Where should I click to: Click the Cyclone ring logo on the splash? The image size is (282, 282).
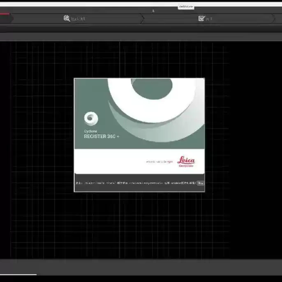[91, 118]
